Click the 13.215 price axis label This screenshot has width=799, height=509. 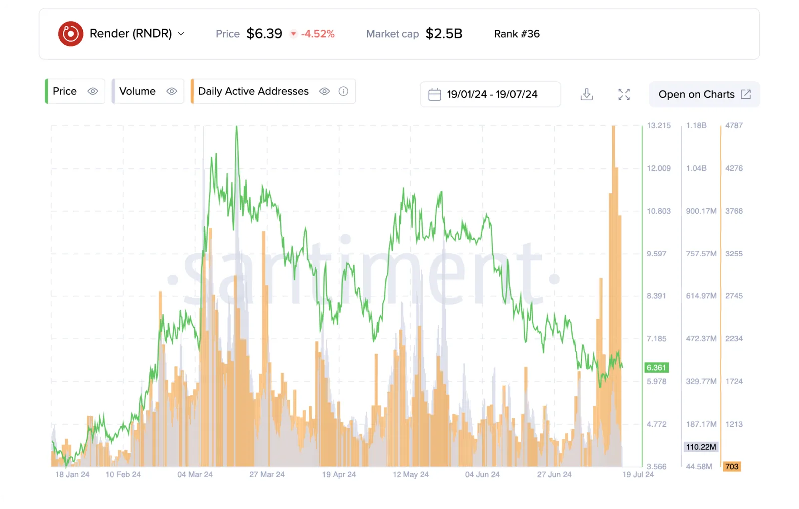click(659, 126)
